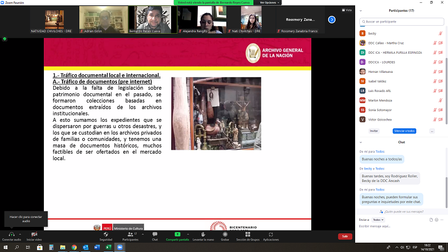448x252 pixels.
Task: Start video with Iniciar video icon
Action: click(x=34, y=234)
